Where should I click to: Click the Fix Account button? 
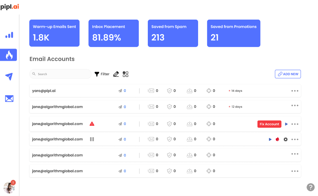point(269,124)
